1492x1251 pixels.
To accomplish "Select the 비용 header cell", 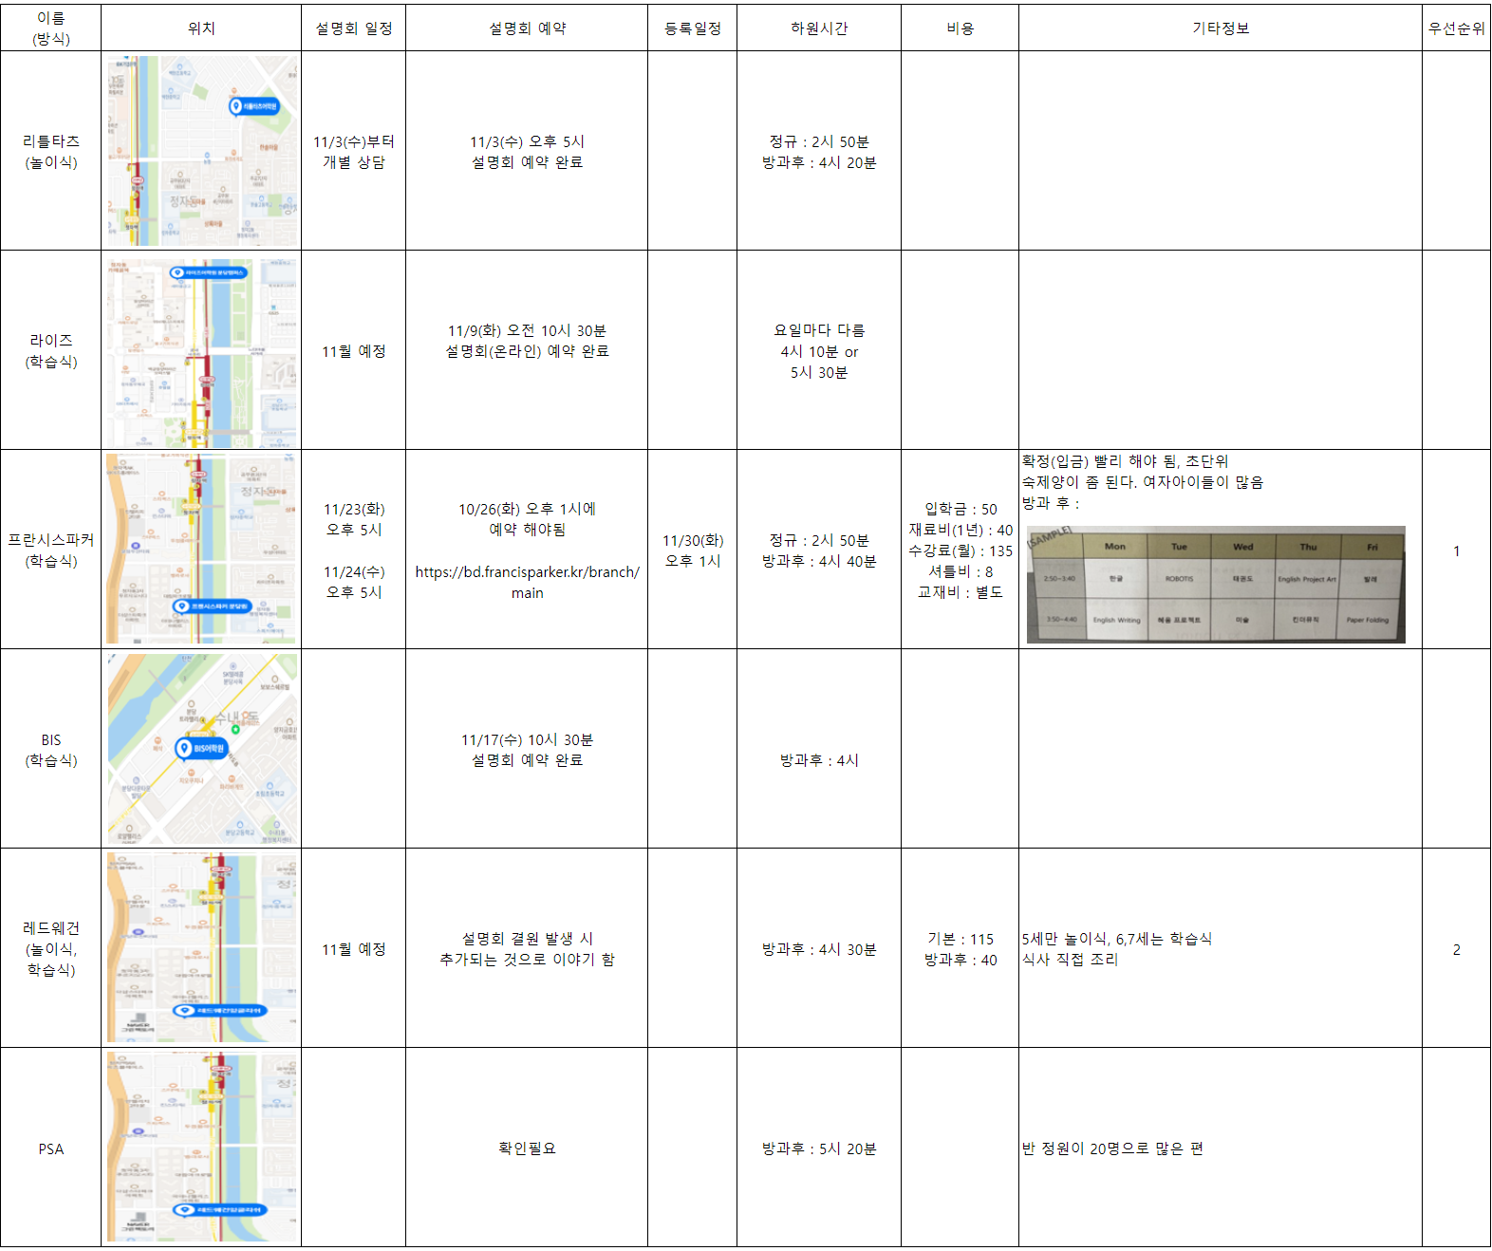I will click(x=960, y=28).
